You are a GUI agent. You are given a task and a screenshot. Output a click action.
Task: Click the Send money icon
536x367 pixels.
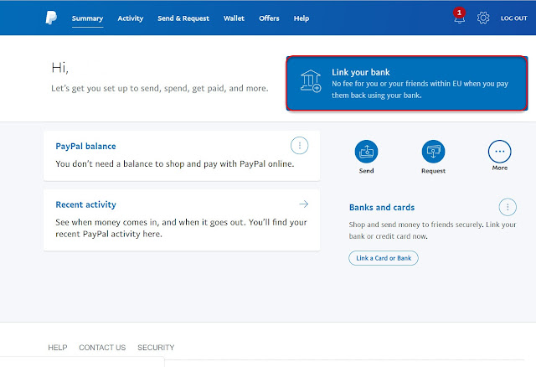point(367,152)
